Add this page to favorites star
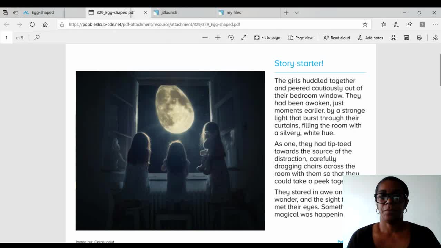 [365, 24]
